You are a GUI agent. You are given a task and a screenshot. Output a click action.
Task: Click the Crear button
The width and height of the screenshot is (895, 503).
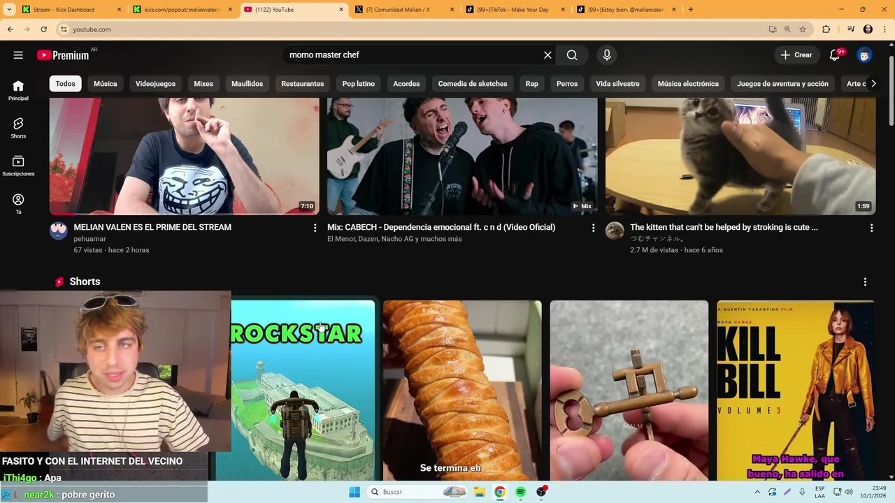[796, 55]
